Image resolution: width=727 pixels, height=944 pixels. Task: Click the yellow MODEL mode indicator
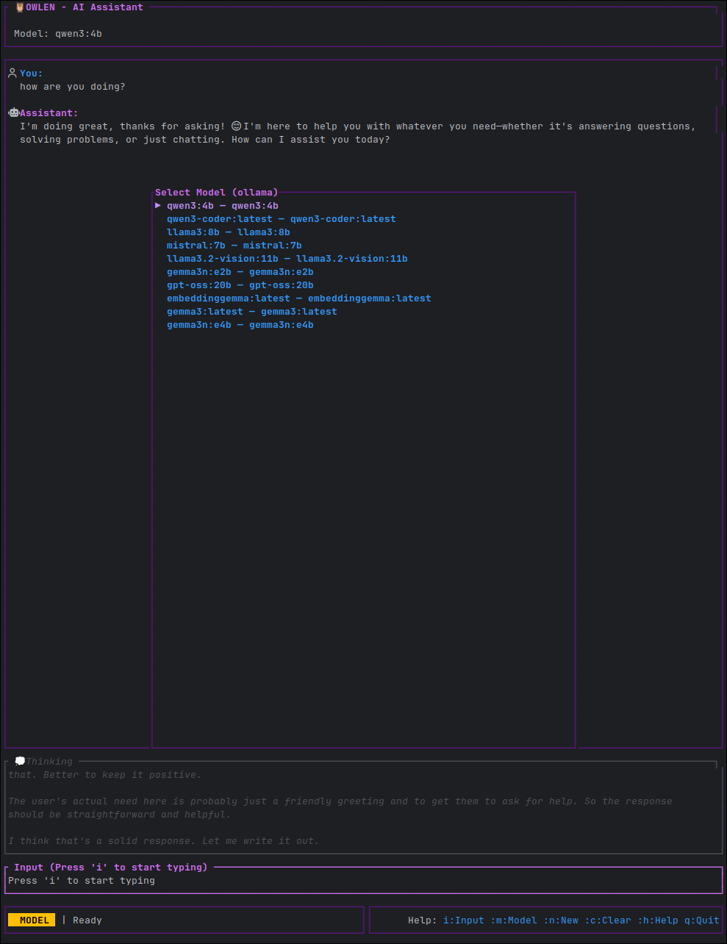pos(32,920)
